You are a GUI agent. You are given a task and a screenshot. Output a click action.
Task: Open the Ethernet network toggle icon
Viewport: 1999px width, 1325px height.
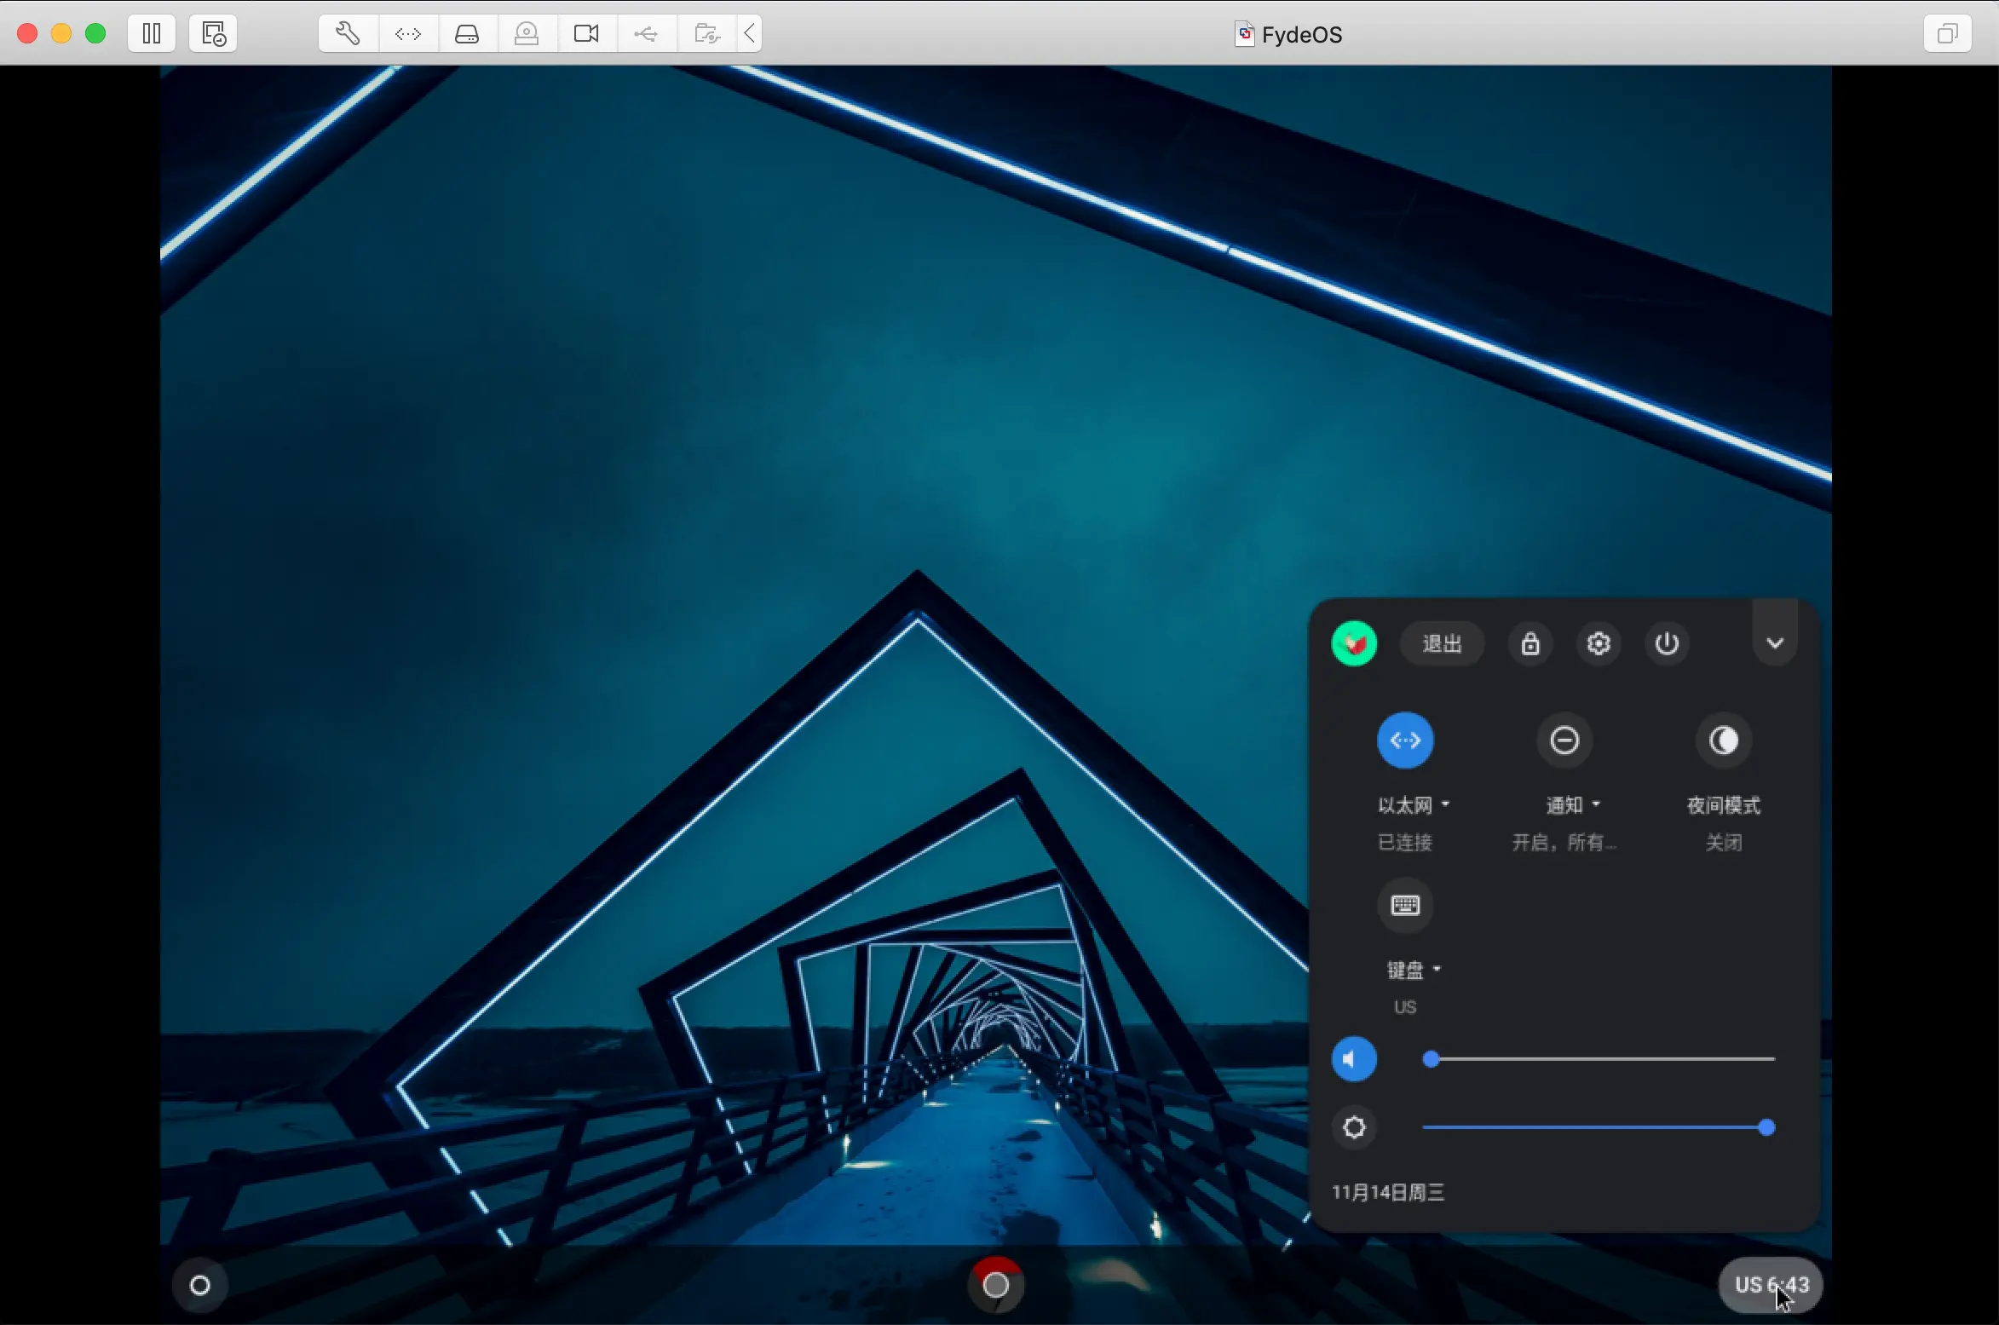pos(1405,740)
